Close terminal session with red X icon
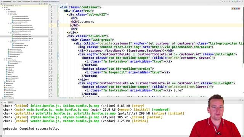This screenshot has width=244, height=137. click(x=1, y=105)
